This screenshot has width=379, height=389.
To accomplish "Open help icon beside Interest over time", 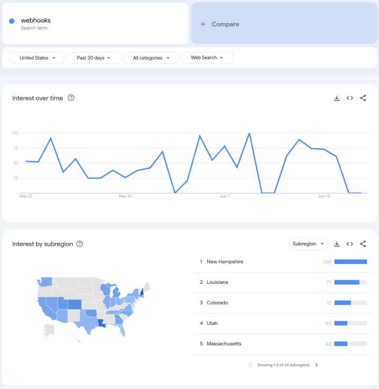I will pos(71,98).
